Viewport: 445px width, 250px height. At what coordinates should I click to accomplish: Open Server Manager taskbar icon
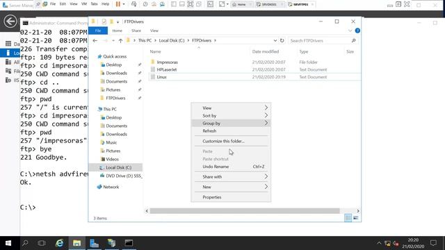click(95, 243)
